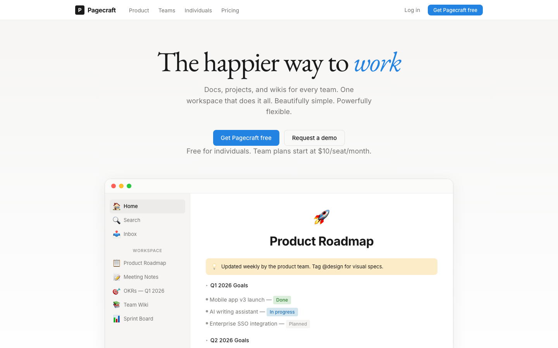558x348 pixels.
Task: Open Product Roadmap page in sidebar
Action: pyautogui.click(x=147, y=263)
